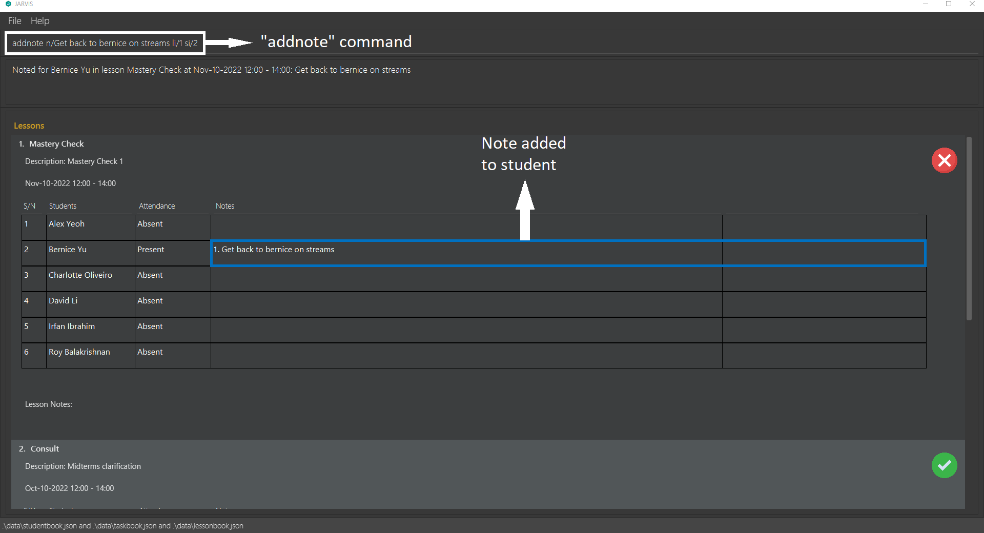Click Charlotte Oliveiro's Absent attendance cell
Screen dimensions: 984x533
tap(173, 279)
